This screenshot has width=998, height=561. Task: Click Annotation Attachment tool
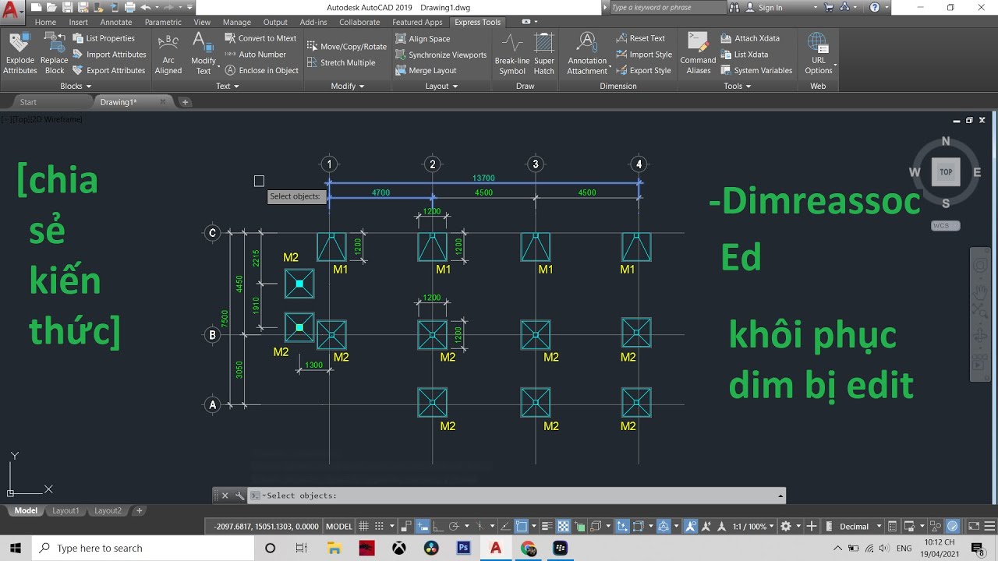(587, 54)
